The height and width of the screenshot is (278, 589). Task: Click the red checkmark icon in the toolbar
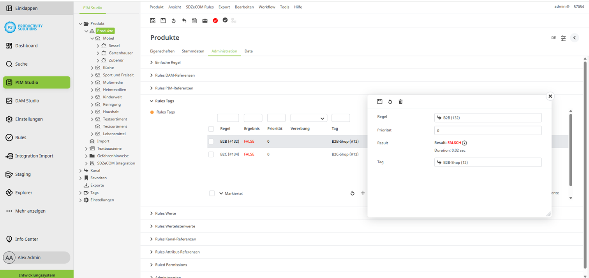(x=215, y=21)
